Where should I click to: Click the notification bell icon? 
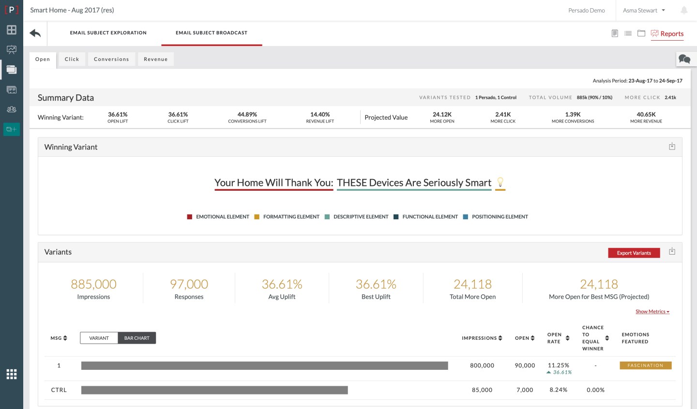coord(684,10)
